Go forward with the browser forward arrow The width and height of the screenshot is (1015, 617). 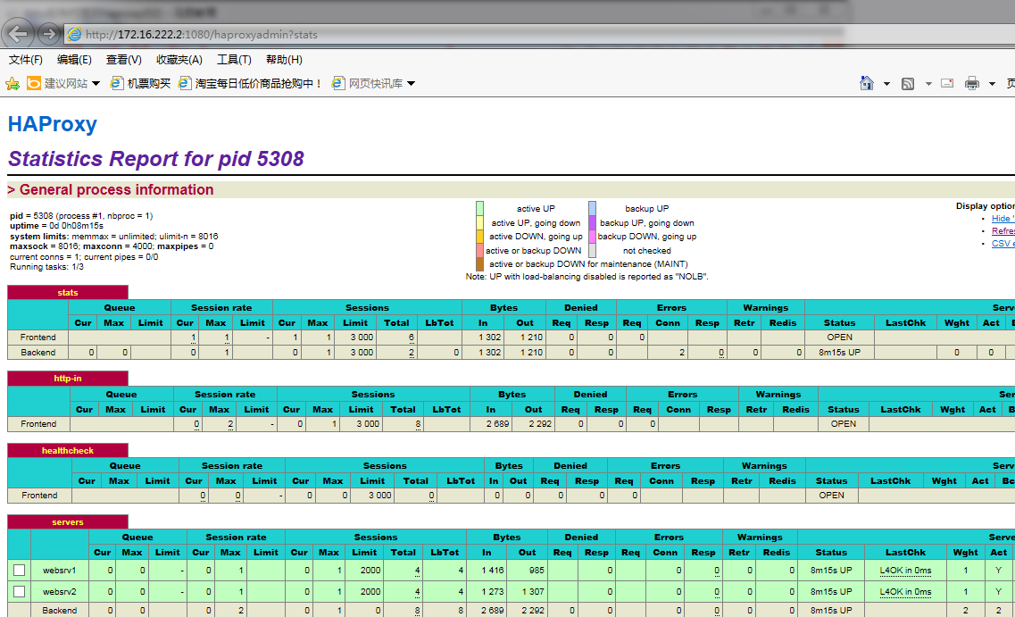click(x=48, y=34)
